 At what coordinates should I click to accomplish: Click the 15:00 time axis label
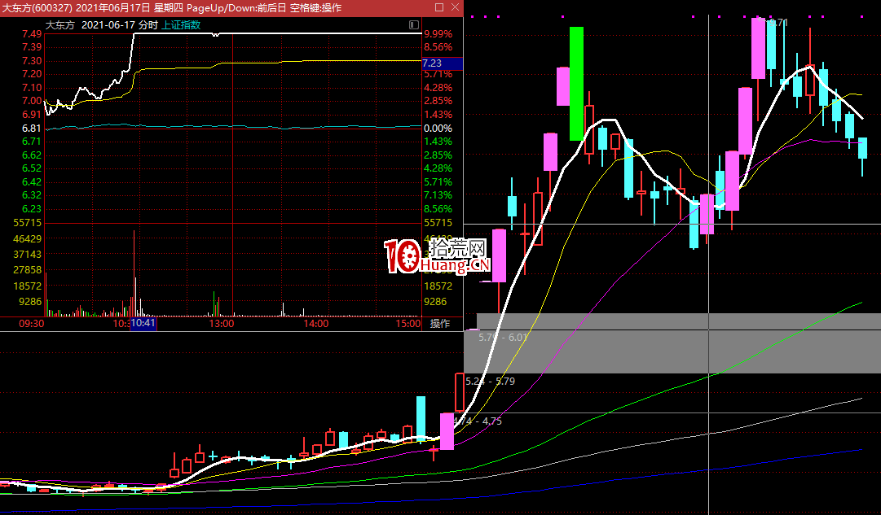(x=408, y=323)
